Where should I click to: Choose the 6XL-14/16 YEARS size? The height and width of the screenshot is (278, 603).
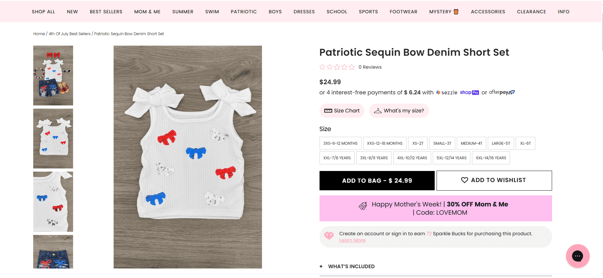coord(491,158)
